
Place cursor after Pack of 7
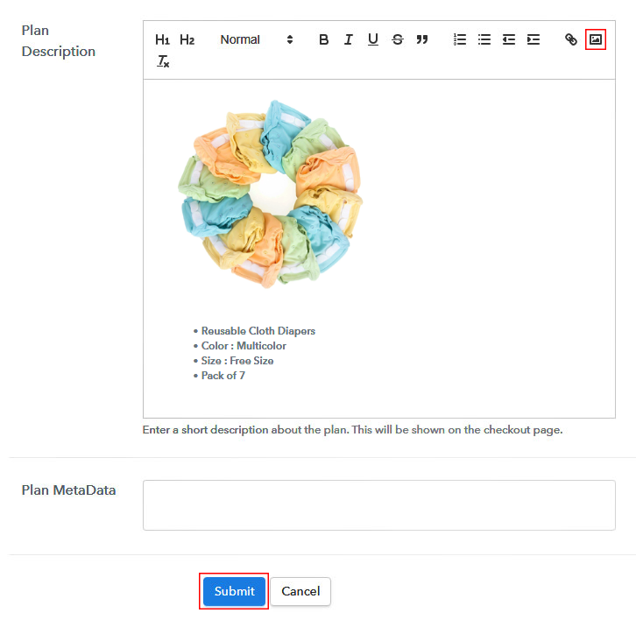pyautogui.click(x=246, y=376)
